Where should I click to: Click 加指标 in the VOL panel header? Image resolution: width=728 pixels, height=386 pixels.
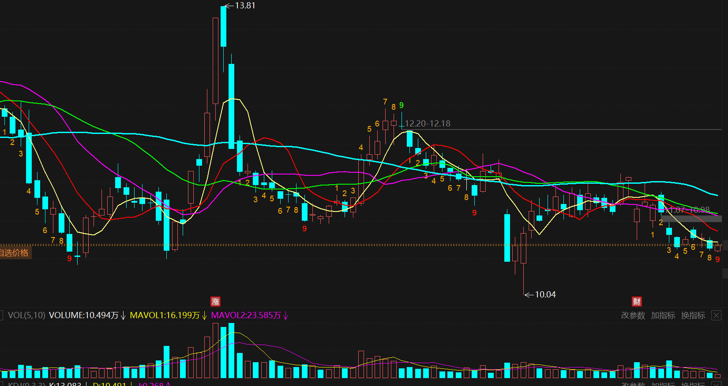[x=663, y=315]
